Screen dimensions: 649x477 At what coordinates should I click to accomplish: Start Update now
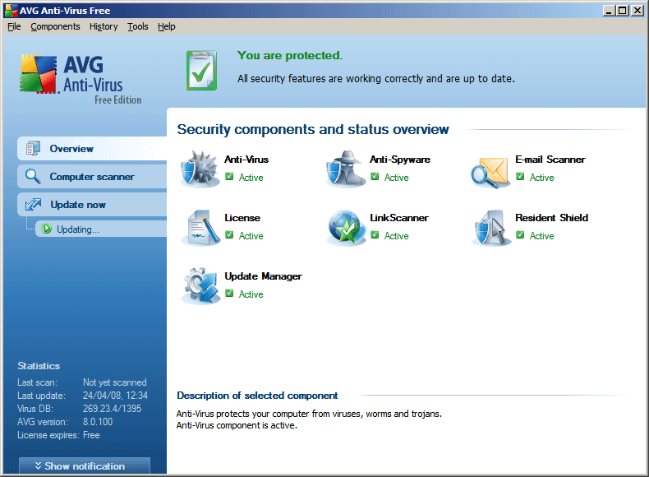pos(92,205)
